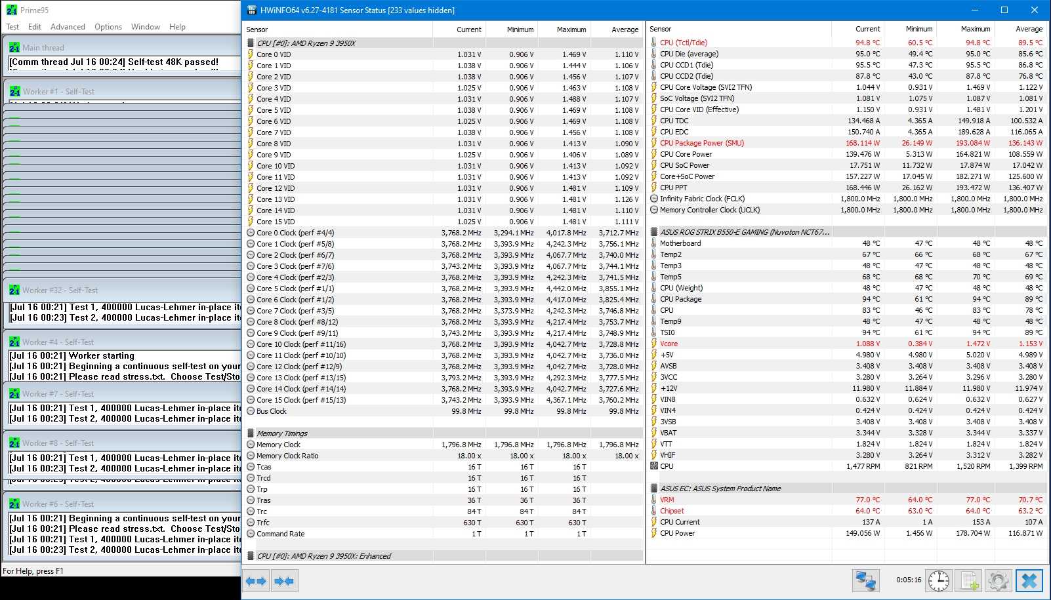Click the collapse columns inward-arrows button

pyautogui.click(x=284, y=581)
